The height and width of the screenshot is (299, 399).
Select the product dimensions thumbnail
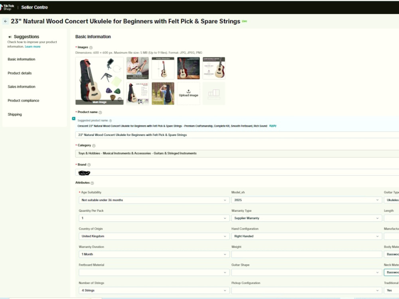click(163, 68)
